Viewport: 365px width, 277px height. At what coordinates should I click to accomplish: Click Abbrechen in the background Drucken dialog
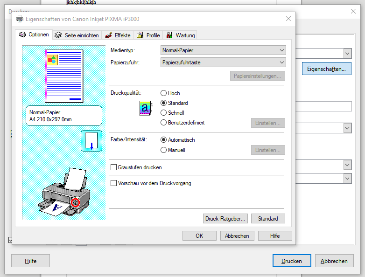click(x=334, y=261)
